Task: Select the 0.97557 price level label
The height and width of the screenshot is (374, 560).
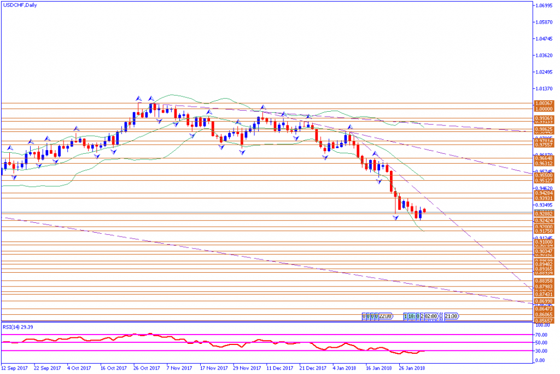Action: 544,145
